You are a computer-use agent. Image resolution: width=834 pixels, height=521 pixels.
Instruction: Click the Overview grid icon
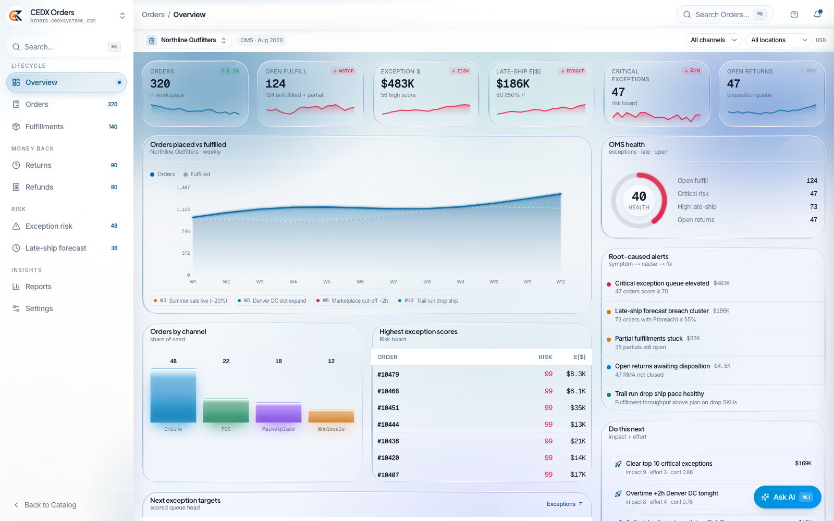[16, 82]
